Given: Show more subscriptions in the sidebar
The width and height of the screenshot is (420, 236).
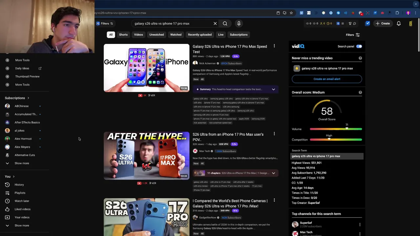Looking at the screenshot, I should pyautogui.click(x=22, y=163).
